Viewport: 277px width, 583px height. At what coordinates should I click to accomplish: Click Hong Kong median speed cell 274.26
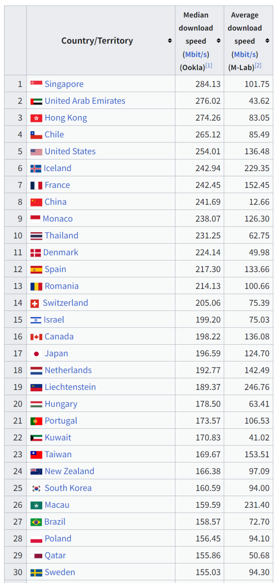click(x=200, y=118)
